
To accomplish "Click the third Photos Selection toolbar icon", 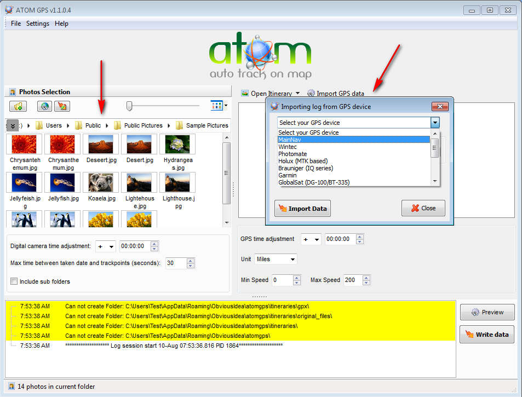I will [62, 106].
